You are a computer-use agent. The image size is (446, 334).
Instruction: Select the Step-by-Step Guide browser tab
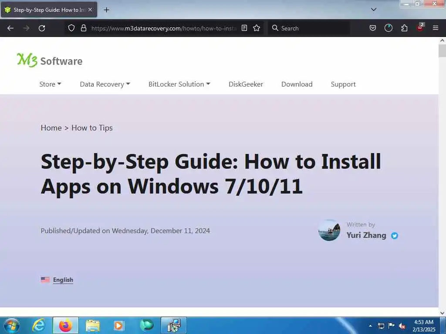[49, 10]
